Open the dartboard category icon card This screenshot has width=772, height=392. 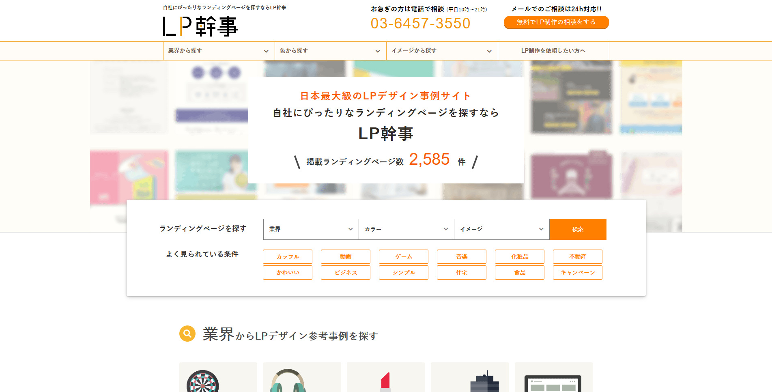click(218, 377)
